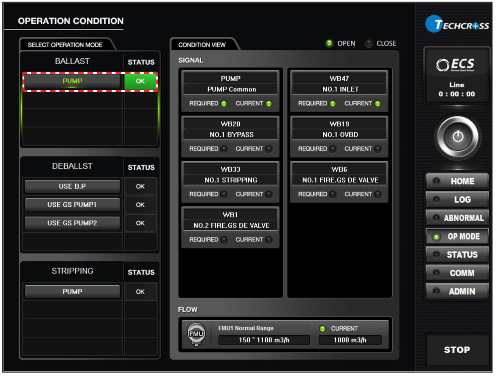Click the grey CLOSE legend indicator
Viewport: 496px width, 379px height.
pyautogui.click(x=369, y=44)
